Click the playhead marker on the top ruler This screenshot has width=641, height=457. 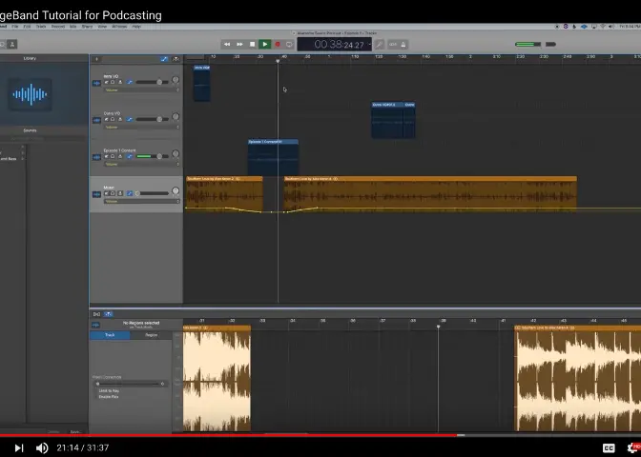coord(278,61)
